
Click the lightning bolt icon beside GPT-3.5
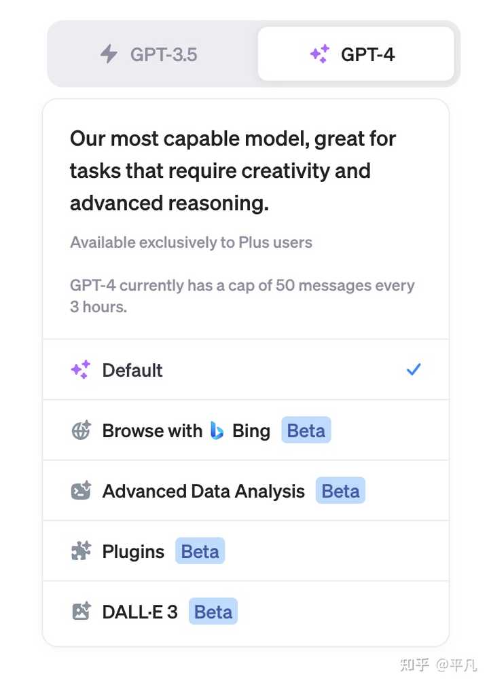[x=109, y=54]
